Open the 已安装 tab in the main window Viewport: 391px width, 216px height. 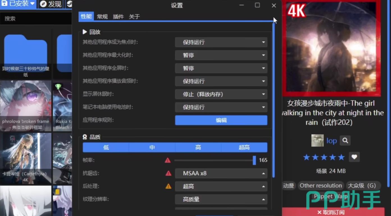point(18,4)
